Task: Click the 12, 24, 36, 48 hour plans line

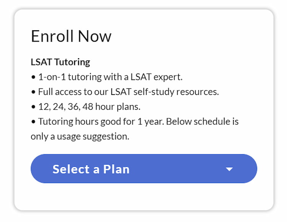Action: click(x=89, y=106)
